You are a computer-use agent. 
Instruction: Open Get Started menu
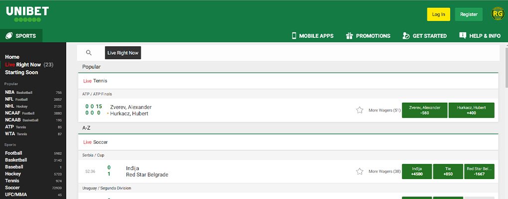[424, 36]
